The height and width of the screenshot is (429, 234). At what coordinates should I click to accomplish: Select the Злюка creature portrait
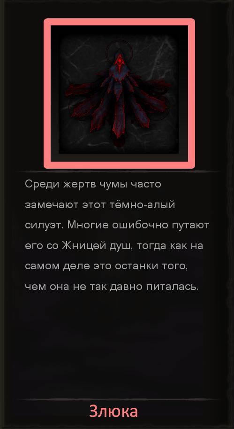(x=119, y=94)
